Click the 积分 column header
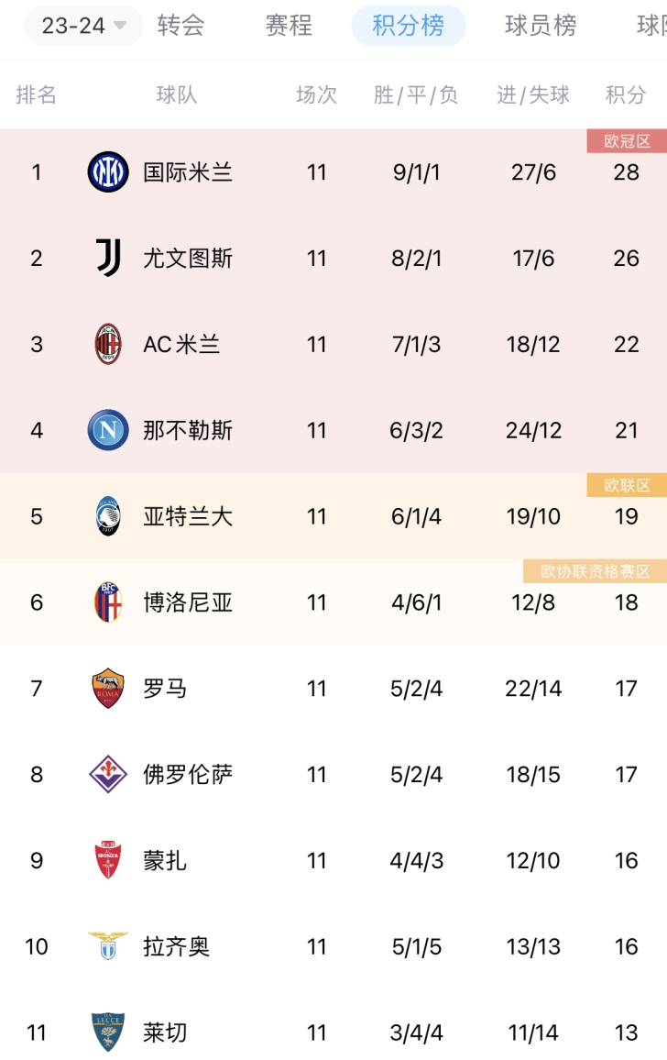Image resolution: width=667 pixels, height=1060 pixels. coord(626,94)
